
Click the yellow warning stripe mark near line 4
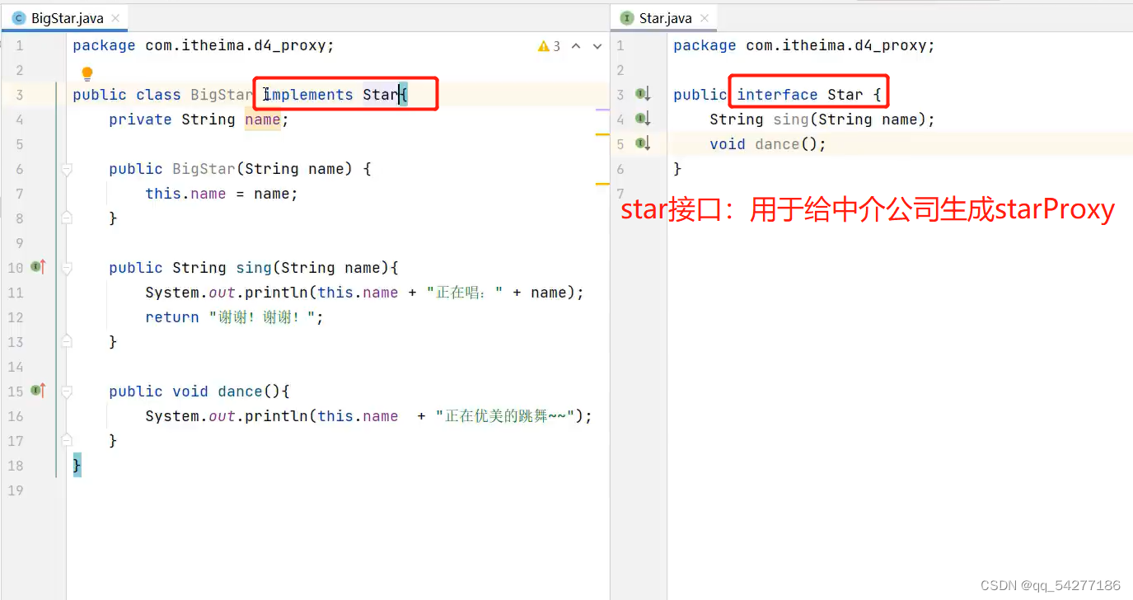tap(602, 134)
